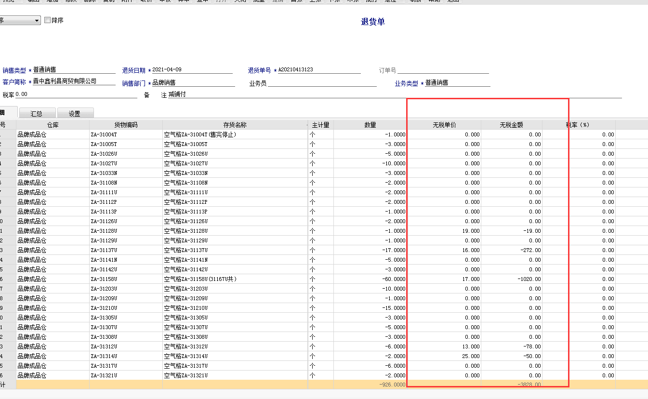Click quantity -15.0000 in ZA-31210U row
Viewport: 648px width, 399px height.
370,308
